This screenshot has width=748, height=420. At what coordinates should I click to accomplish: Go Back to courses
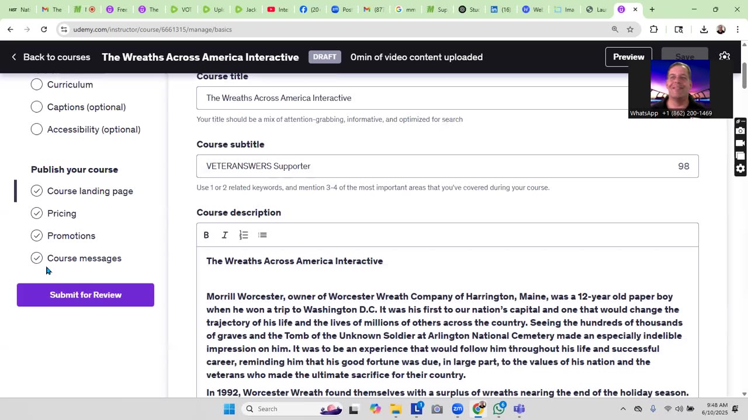tap(57, 57)
